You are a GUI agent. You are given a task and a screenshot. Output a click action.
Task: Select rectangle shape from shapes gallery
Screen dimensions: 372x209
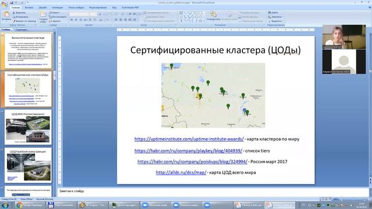point(192,13)
